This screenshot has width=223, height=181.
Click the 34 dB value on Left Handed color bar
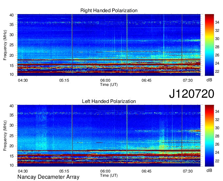click(217, 111)
